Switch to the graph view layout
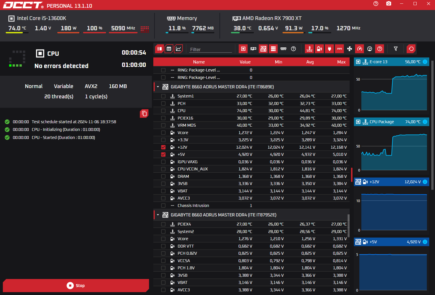Image resolution: width=435 pixels, height=295 pixels. click(x=179, y=49)
